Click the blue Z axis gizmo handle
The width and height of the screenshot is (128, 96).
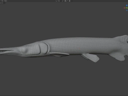pos(127,5)
